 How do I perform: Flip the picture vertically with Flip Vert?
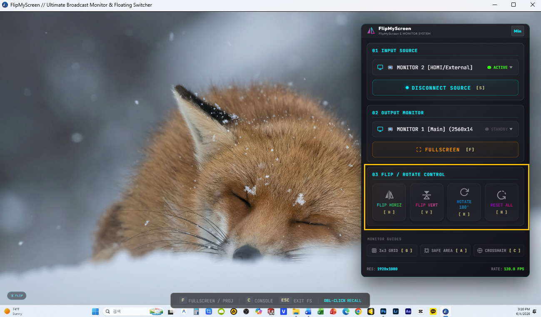click(426, 202)
